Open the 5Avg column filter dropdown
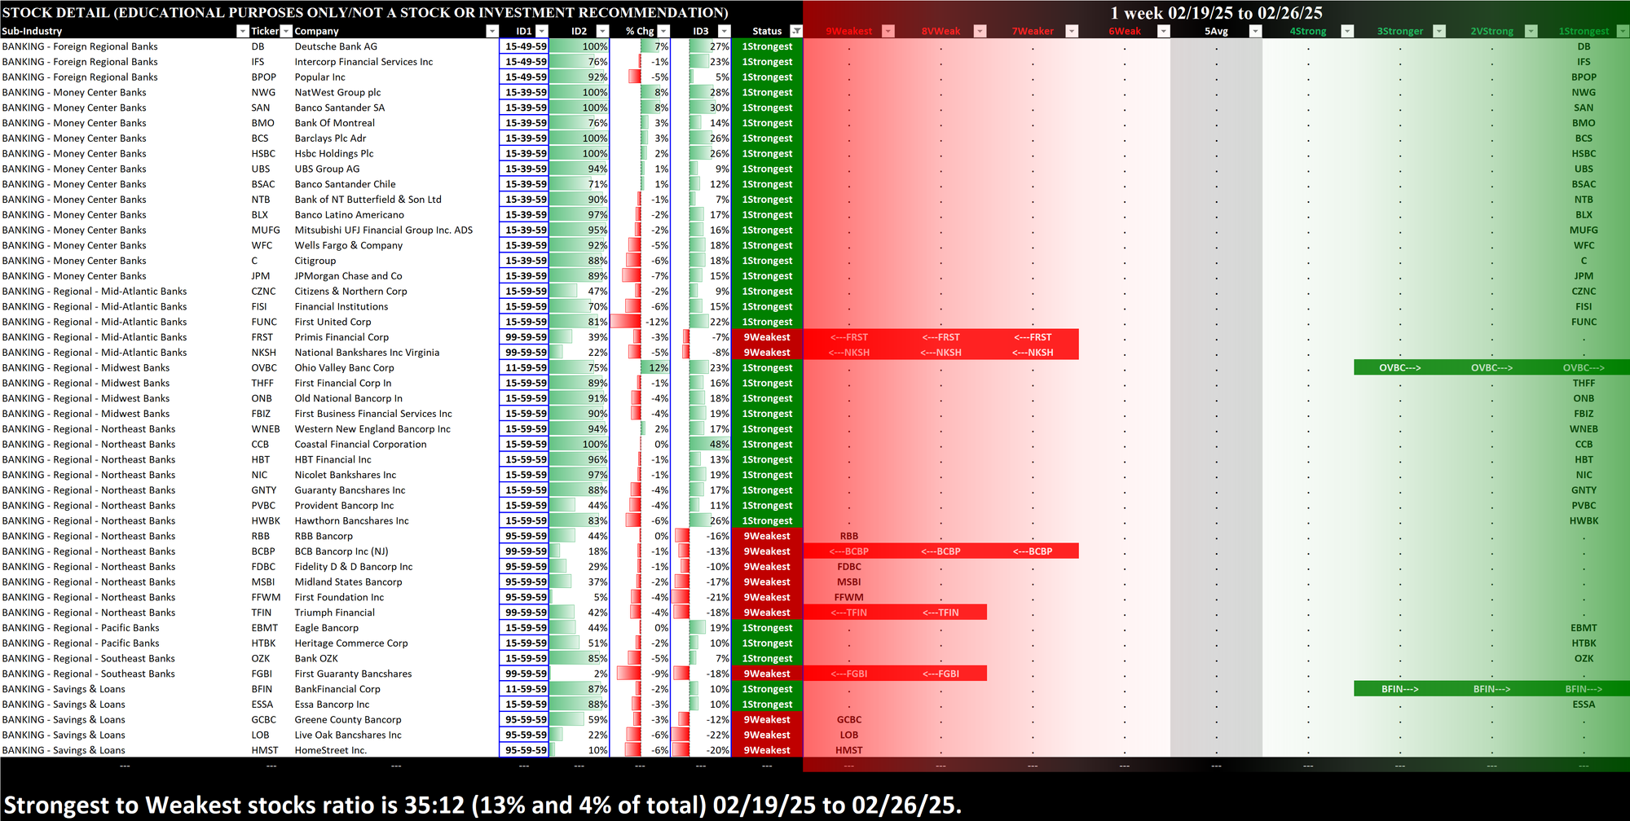The width and height of the screenshot is (1630, 821). 1255,31
